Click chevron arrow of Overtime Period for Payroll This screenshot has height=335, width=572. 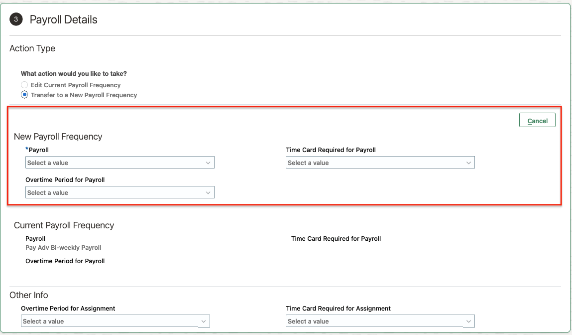pos(208,193)
